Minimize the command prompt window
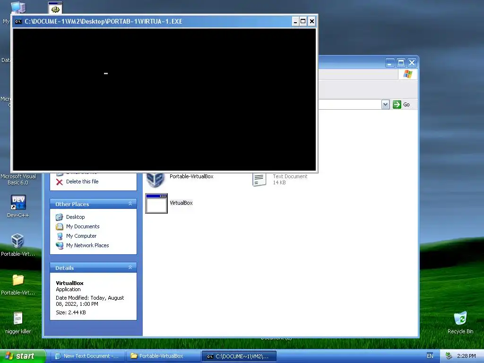484x363 pixels. (295, 21)
